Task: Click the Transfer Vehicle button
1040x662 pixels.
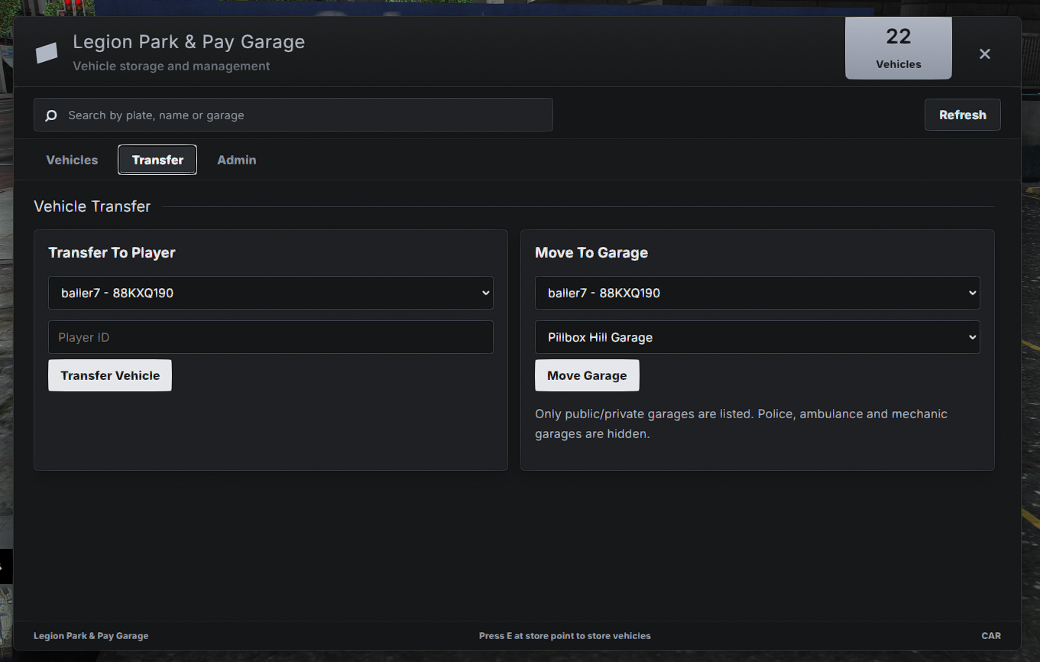Action: pyautogui.click(x=110, y=375)
